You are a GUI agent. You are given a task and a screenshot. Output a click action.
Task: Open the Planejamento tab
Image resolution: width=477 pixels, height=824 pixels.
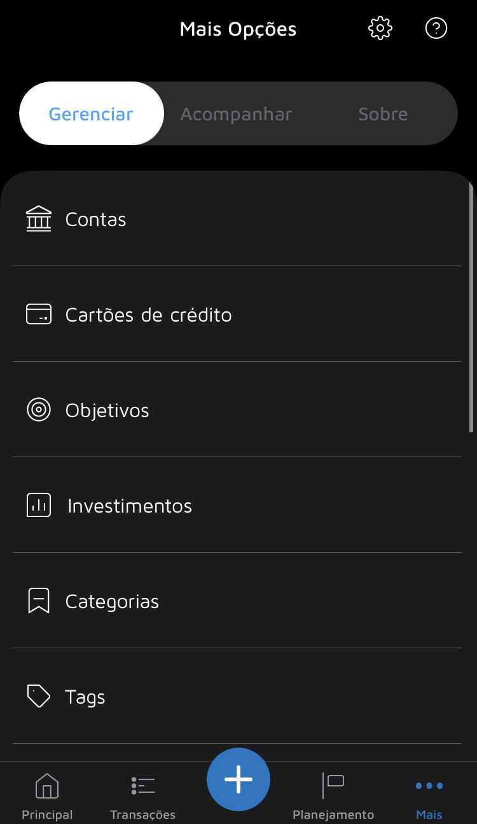point(333,796)
